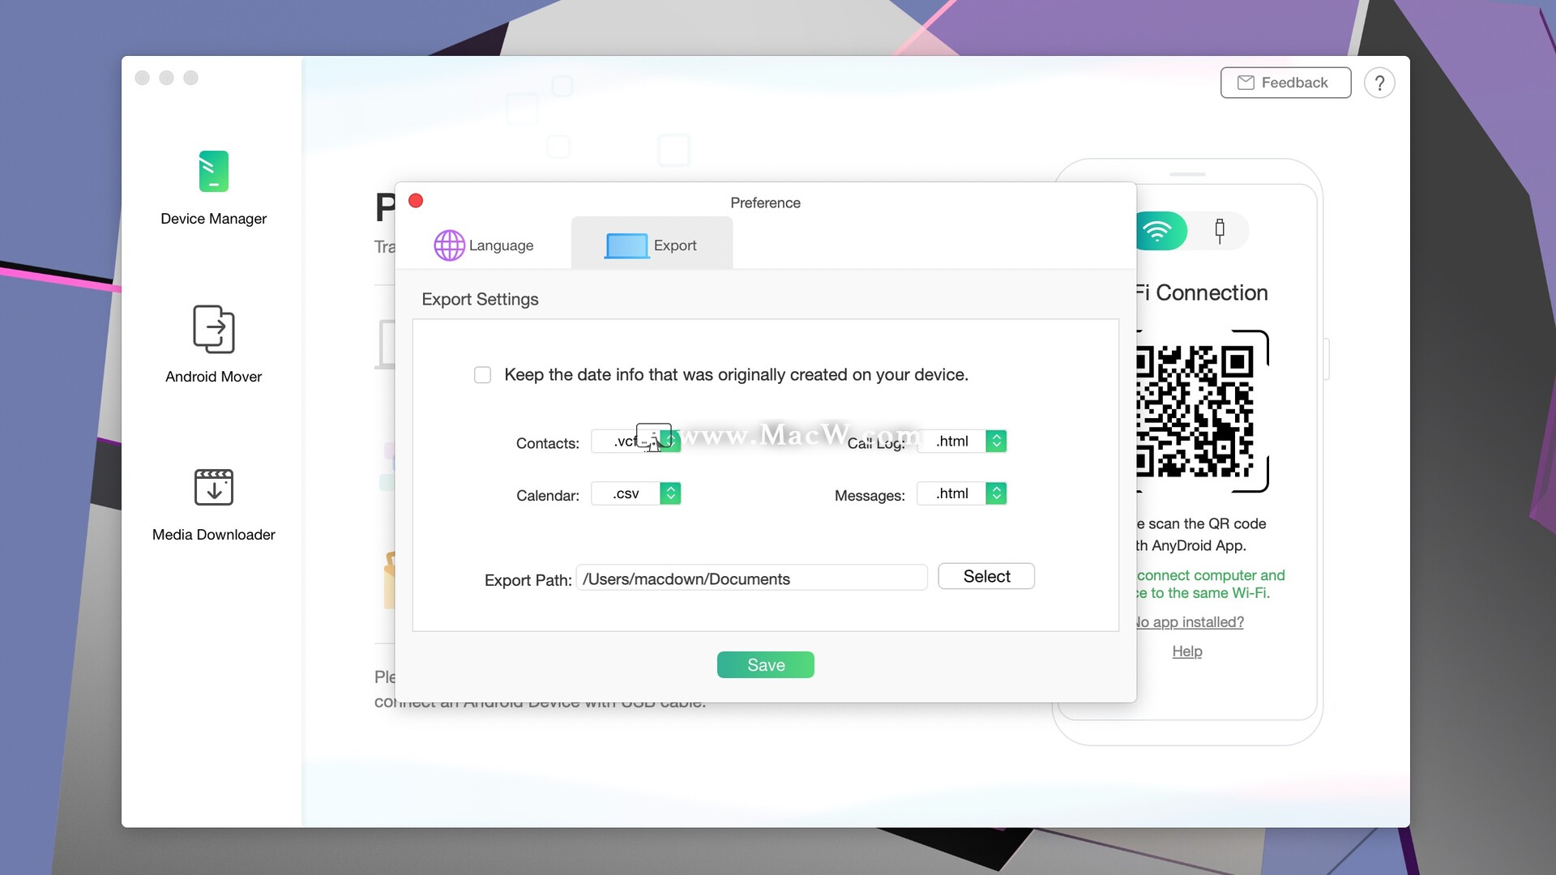Open the Call Log format dropdown
1556x875 pixels.
point(962,442)
